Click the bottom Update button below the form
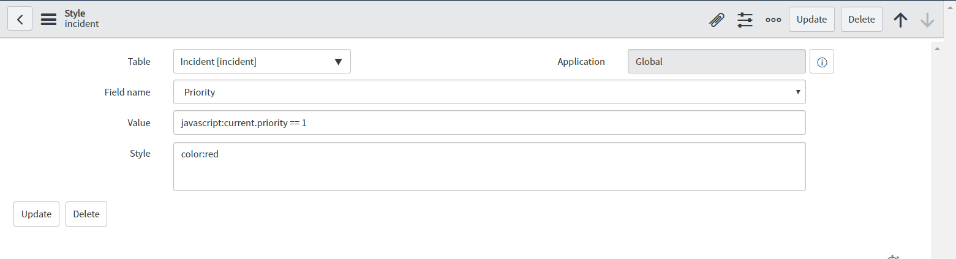This screenshot has width=956, height=259. pyautogui.click(x=36, y=214)
